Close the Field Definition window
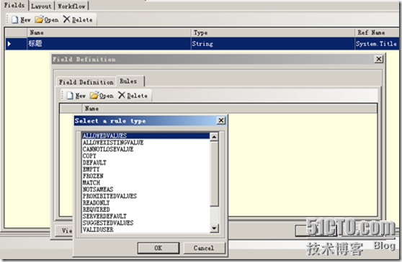Image resolution: width=402 pixels, height=262 pixels. pos(379,59)
